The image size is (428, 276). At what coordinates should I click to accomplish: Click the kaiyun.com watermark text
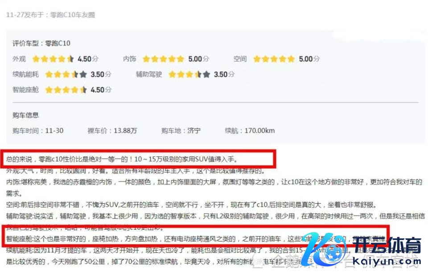pos(387,261)
